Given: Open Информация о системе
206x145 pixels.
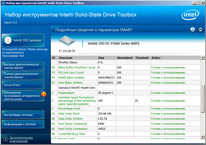Looking at the screenshot, I should (x=23, y=124).
